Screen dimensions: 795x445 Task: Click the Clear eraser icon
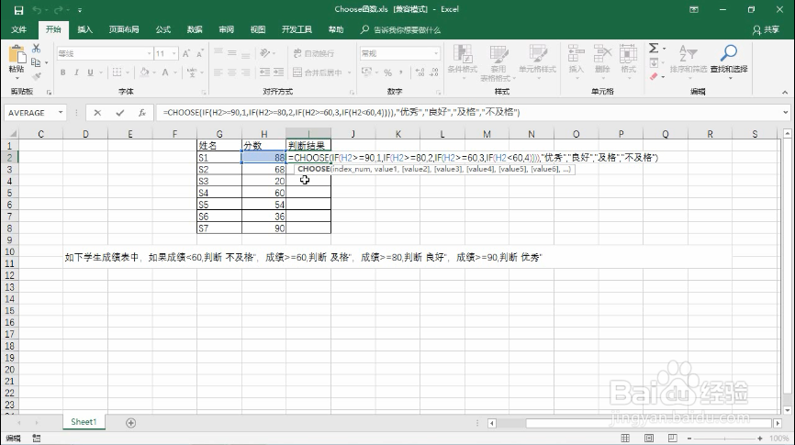(654, 76)
